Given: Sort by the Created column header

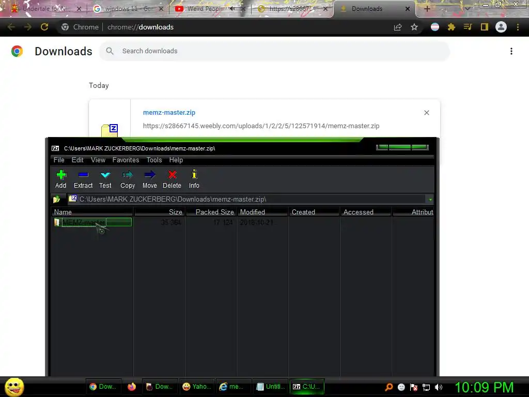Looking at the screenshot, I should click(x=315, y=212).
